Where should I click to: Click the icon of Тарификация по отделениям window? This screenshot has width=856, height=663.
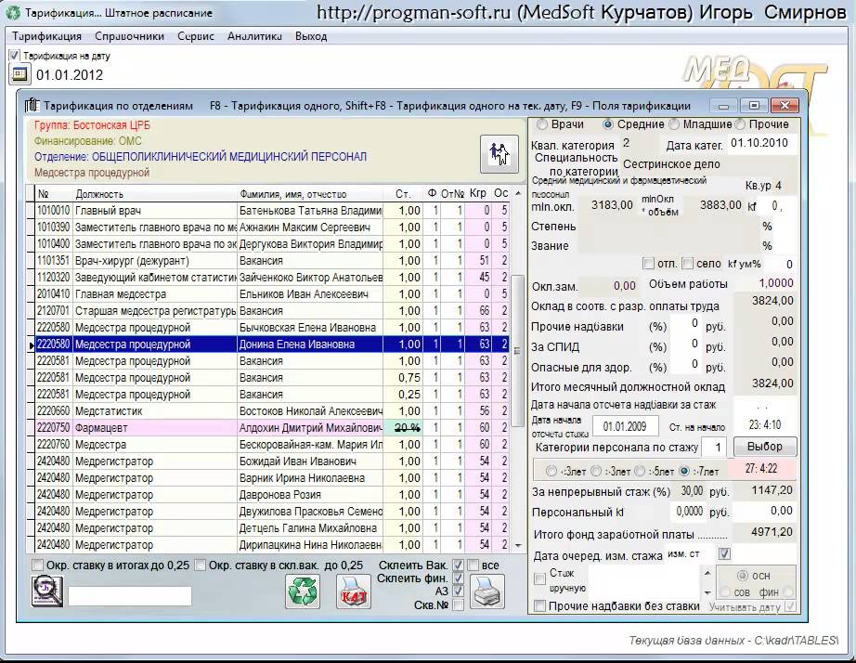(x=32, y=106)
